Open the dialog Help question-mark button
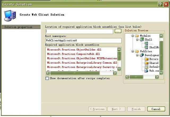Image resolution: width=170 pixels, height=117 pixels. point(160,4)
